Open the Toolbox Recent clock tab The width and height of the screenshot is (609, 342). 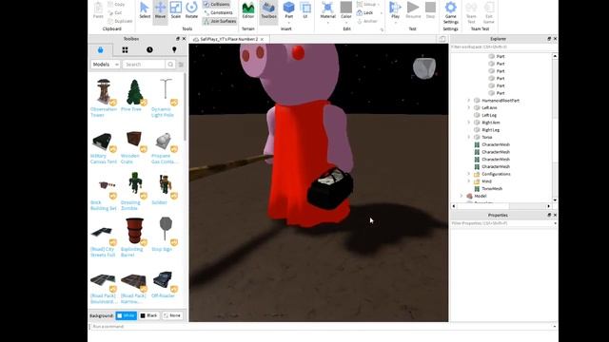pos(149,49)
